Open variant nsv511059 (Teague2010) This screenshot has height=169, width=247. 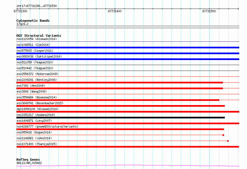coord(35,62)
